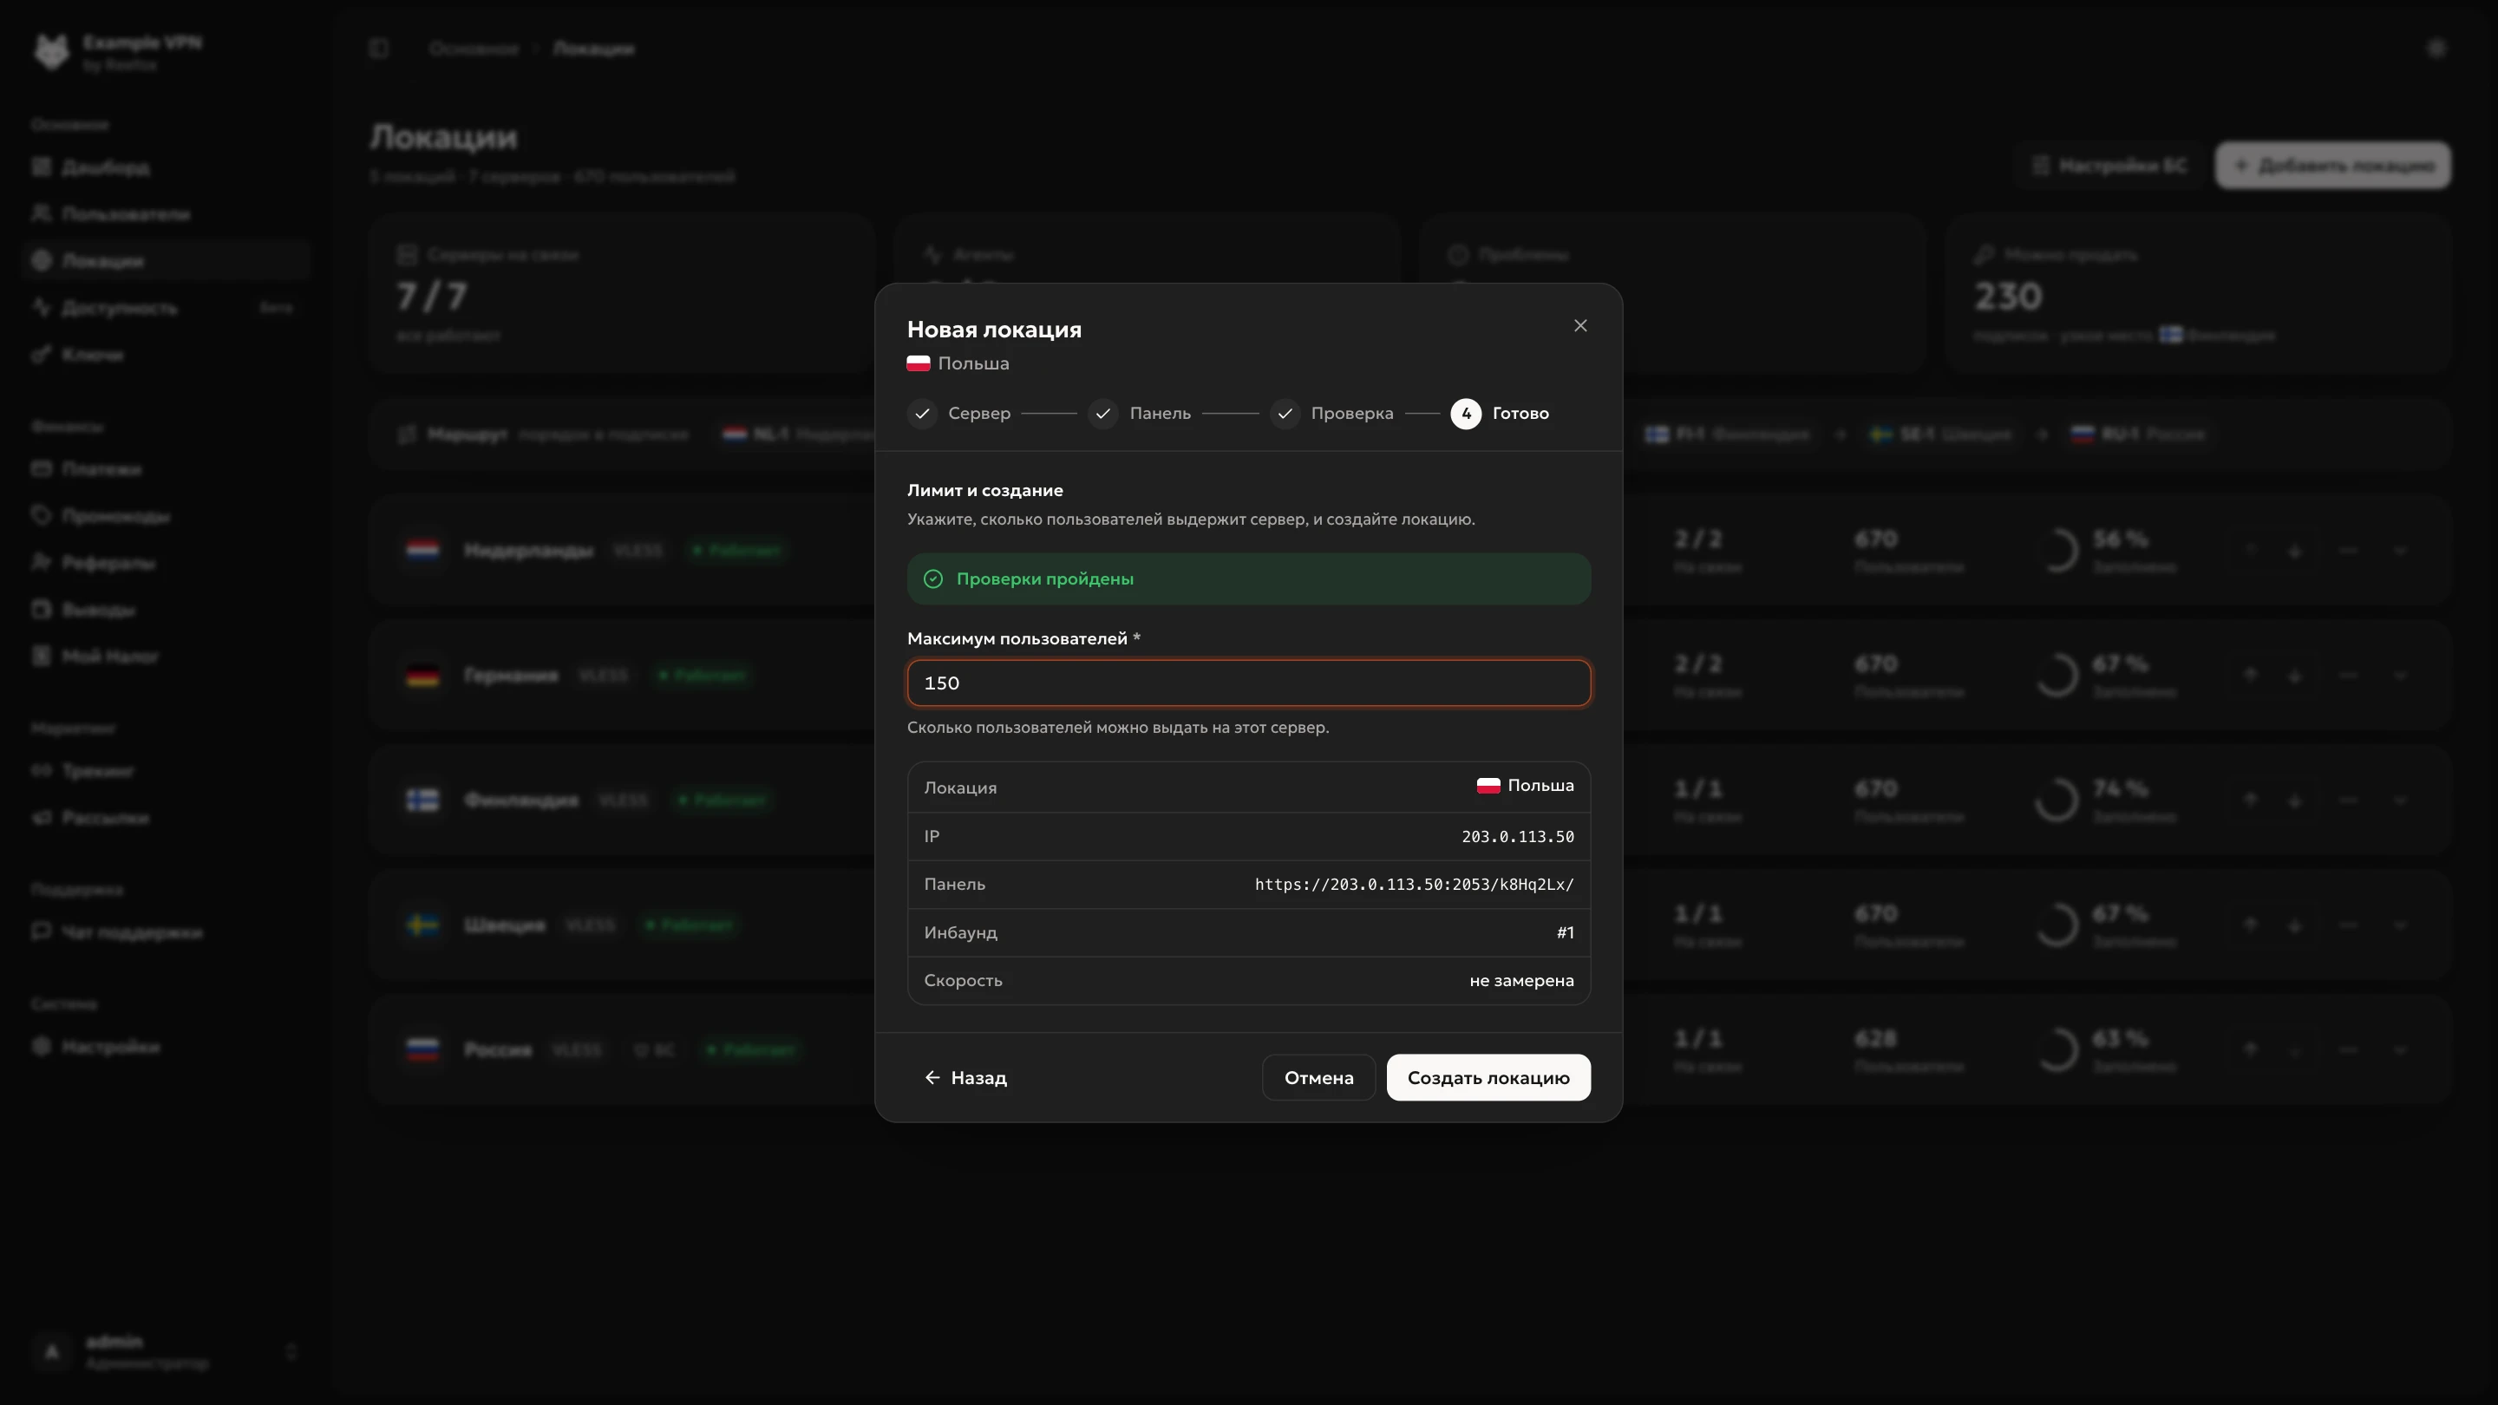Expand the Швеция location row chevron
2498x1405 pixels.
pyautogui.click(x=2400, y=926)
